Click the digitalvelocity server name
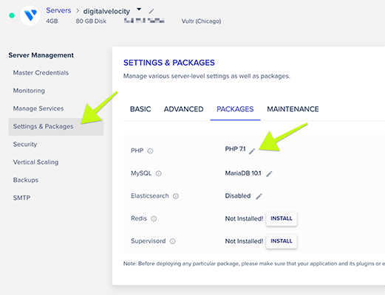Viewport: 385px width, 295px height. point(106,11)
